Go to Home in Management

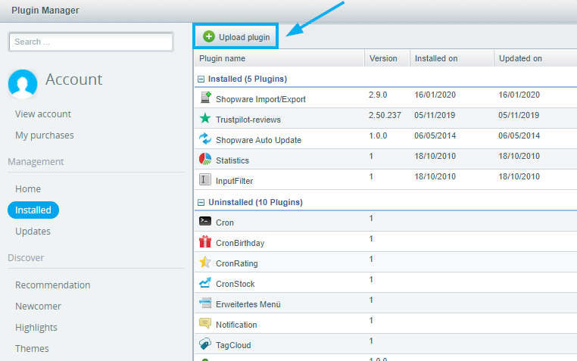point(28,189)
